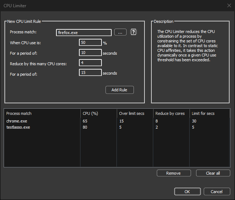The image size is (235, 200).
Task: Remove the selected rule with Remove button
Action: pos(174,173)
